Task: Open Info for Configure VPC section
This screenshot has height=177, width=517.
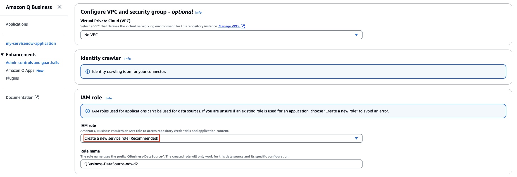Action: (198, 13)
